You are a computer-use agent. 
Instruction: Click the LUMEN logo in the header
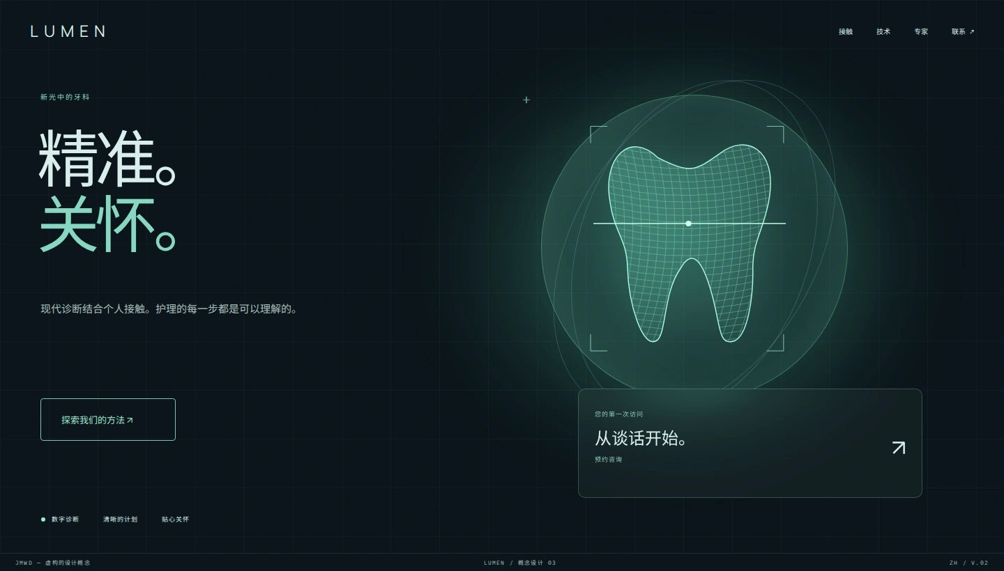pos(68,31)
